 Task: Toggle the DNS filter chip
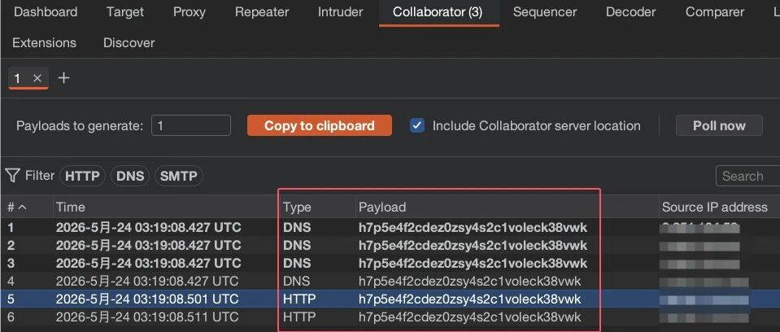point(130,176)
